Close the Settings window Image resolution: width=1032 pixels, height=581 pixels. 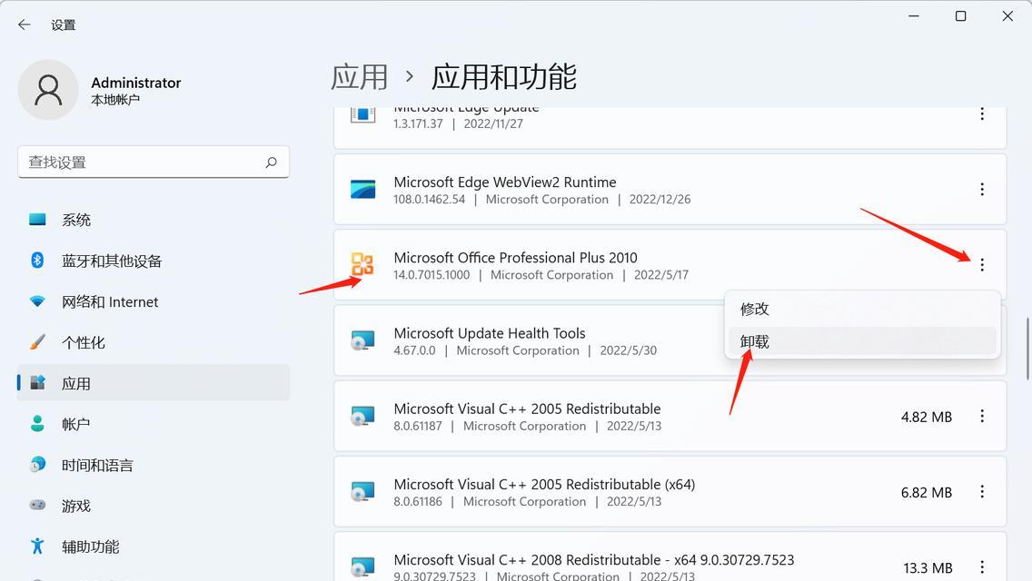pos(1007,15)
